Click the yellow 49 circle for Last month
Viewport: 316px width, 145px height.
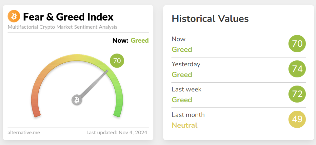tap(297, 119)
